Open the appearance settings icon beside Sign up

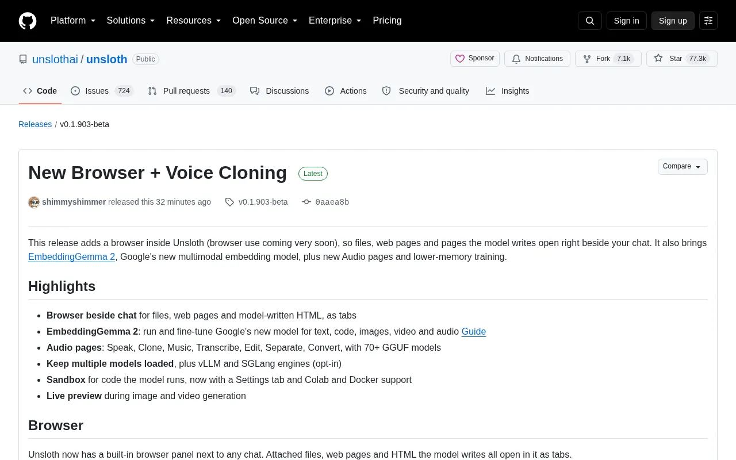pos(708,21)
